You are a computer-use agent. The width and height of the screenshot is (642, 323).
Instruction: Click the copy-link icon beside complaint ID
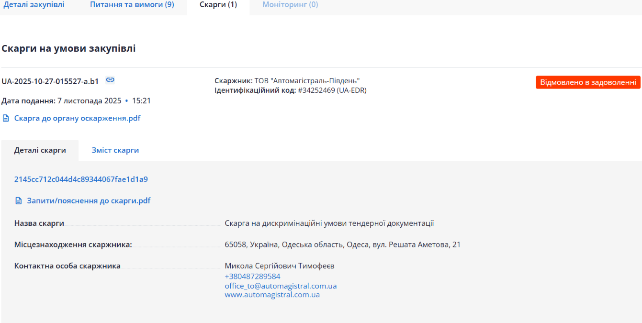tap(110, 80)
